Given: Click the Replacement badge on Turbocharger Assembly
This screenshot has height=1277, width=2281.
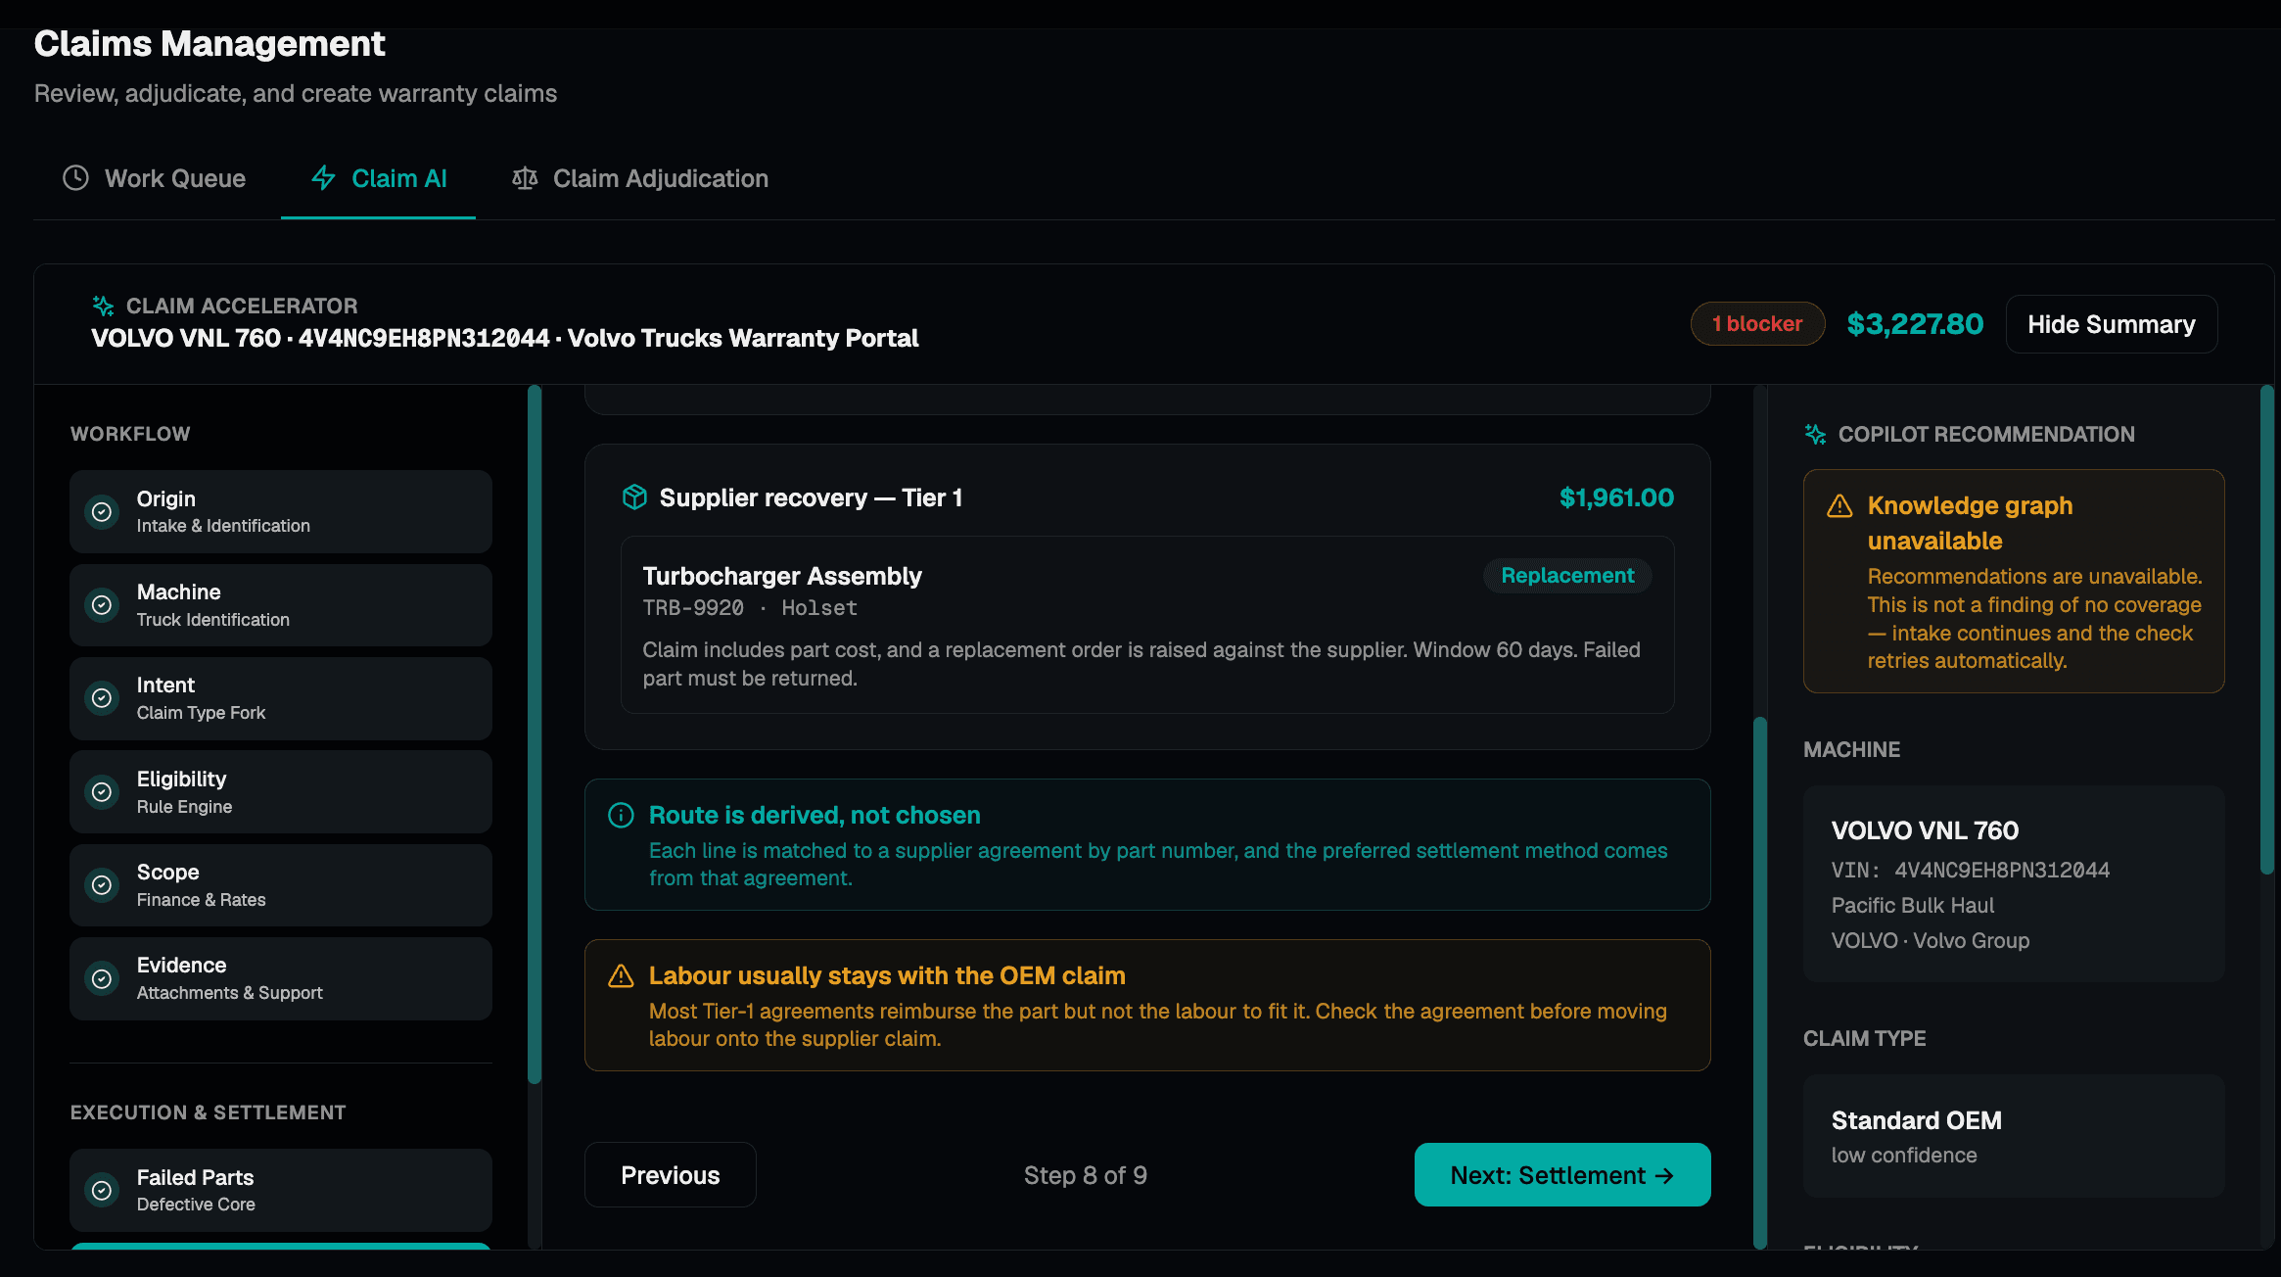Looking at the screenshot, I should tap(1567, 576).
